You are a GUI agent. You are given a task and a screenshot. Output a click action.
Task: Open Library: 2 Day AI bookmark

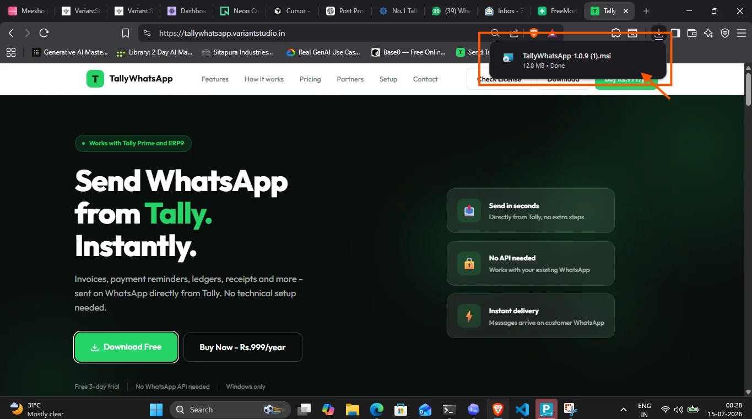[x=155, y=52]
